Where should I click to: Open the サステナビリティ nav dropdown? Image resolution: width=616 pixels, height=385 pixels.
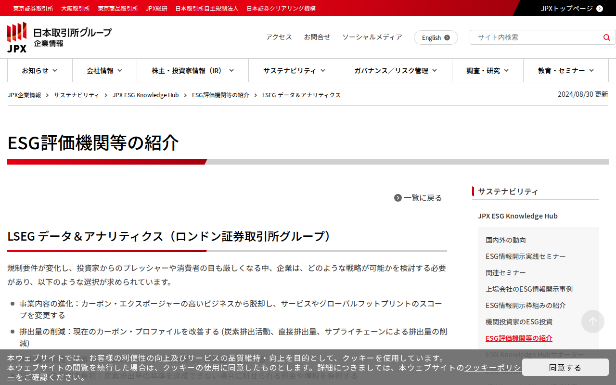point(295,70)
